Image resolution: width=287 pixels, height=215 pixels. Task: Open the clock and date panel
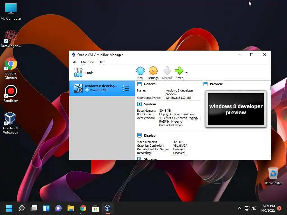267,208
